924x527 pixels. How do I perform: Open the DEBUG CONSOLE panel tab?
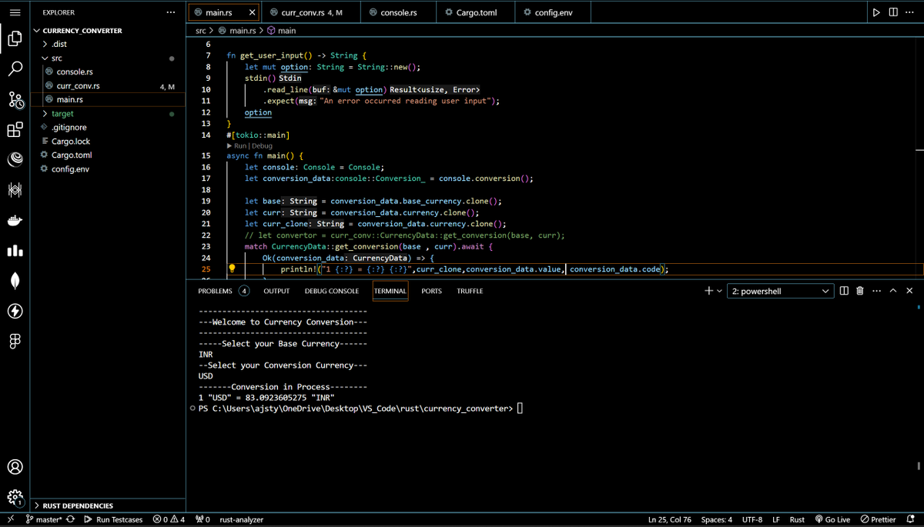coord(332,291)
